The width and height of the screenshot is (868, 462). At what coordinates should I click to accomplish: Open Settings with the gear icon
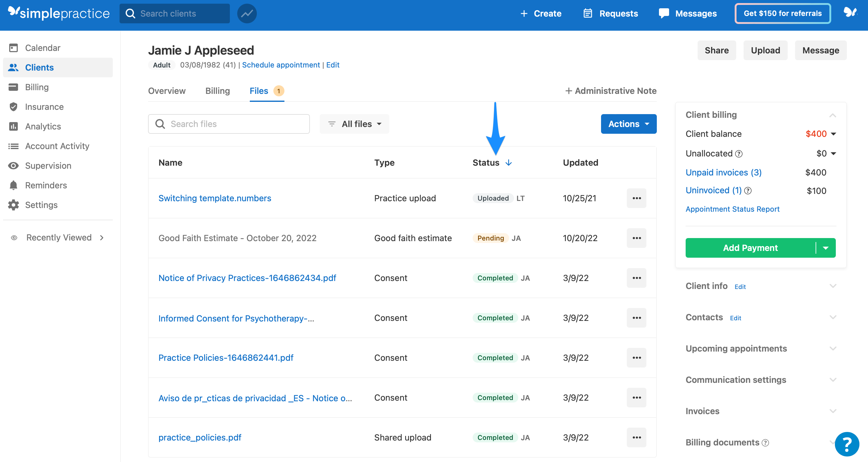[13, 205]
